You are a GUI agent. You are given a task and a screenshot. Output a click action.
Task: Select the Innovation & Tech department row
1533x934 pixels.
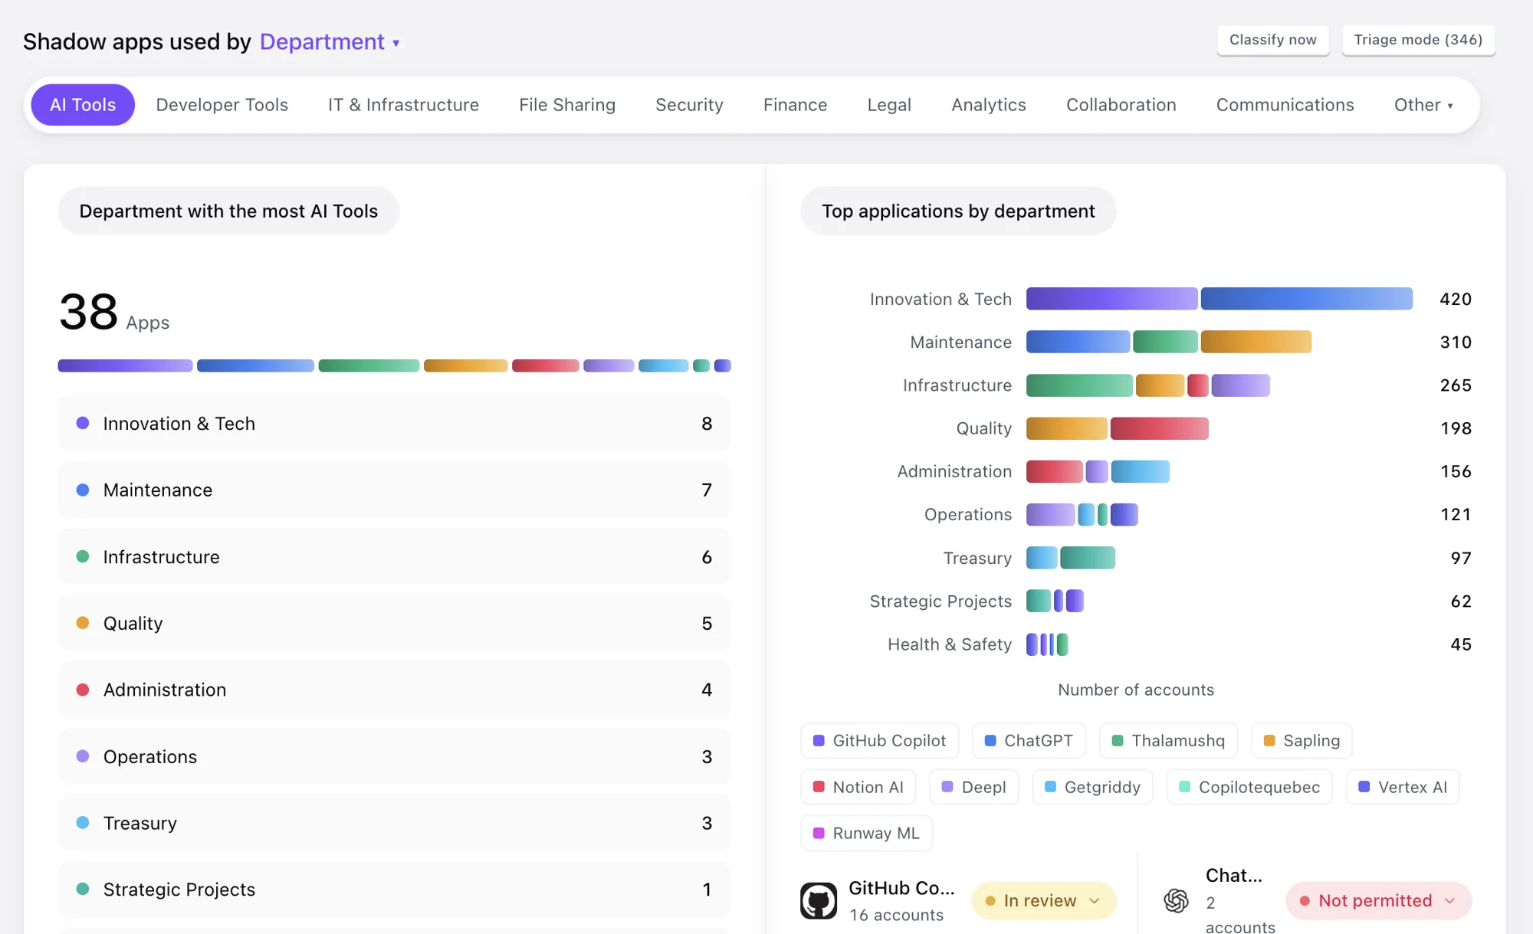click(394, 423)
